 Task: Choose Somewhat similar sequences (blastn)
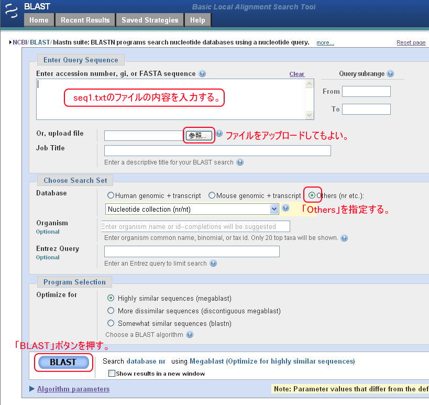(x=111, y=323)
